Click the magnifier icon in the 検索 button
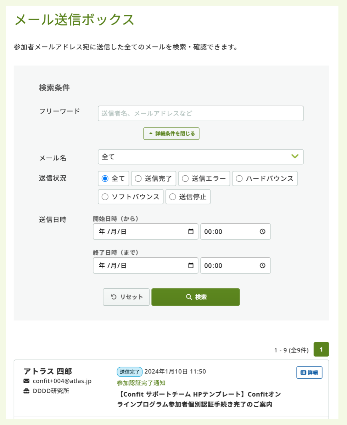Viewport: 347px width, 425px height. coord(188,297)
